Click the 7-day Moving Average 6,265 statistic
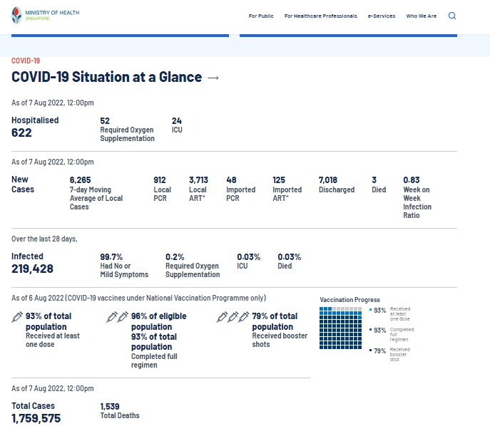 pos(80,181)
